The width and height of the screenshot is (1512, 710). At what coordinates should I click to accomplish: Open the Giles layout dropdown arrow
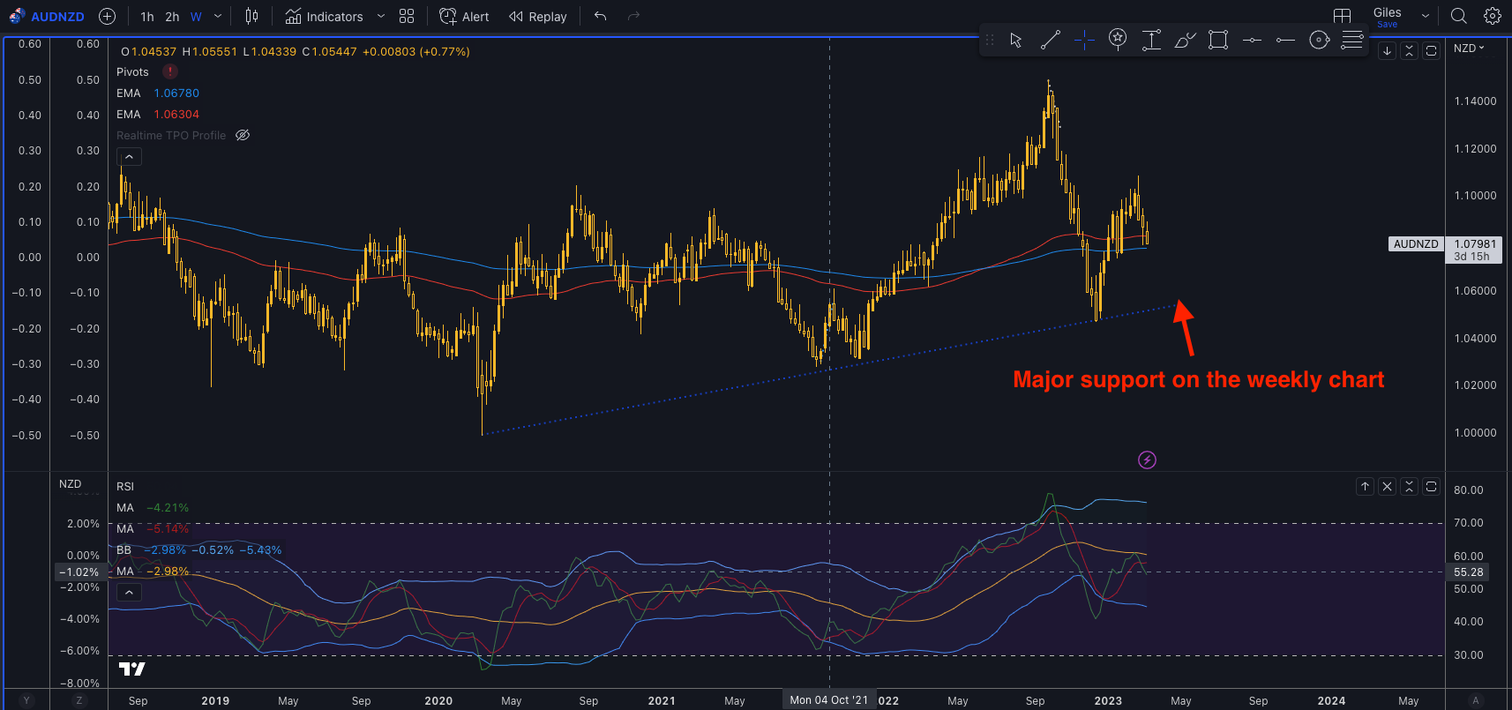pyautogui.click(x=1425, y=16)
